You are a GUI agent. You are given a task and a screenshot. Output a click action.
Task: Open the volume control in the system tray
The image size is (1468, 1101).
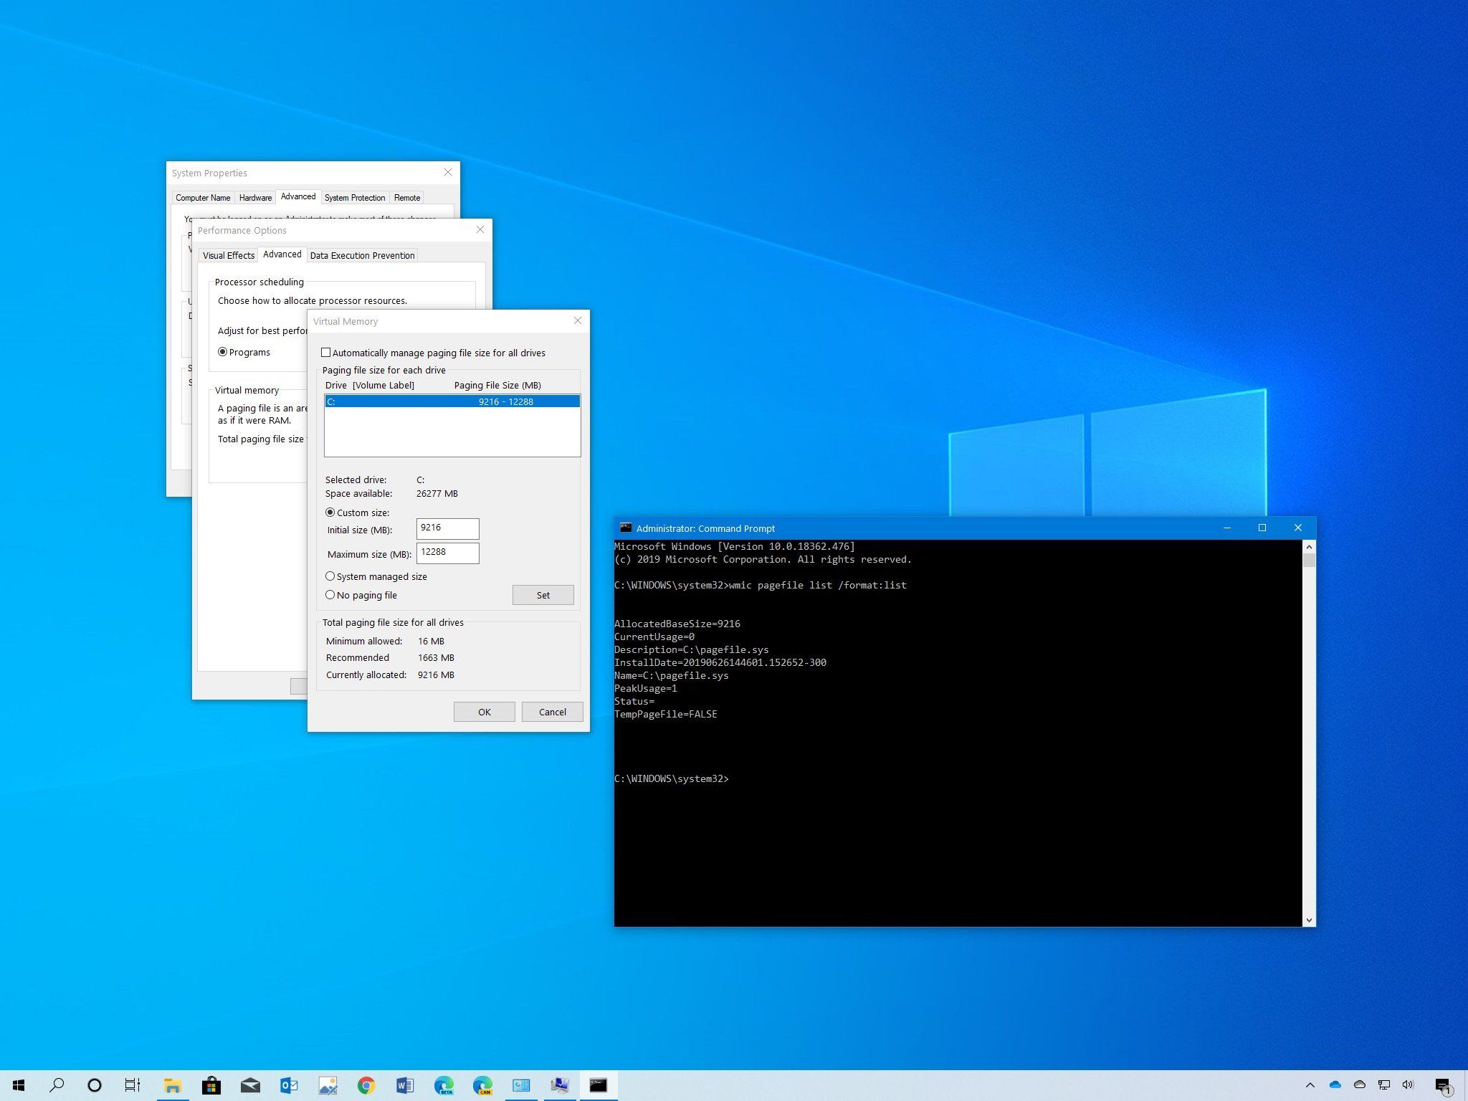tap(1407, 1085)
